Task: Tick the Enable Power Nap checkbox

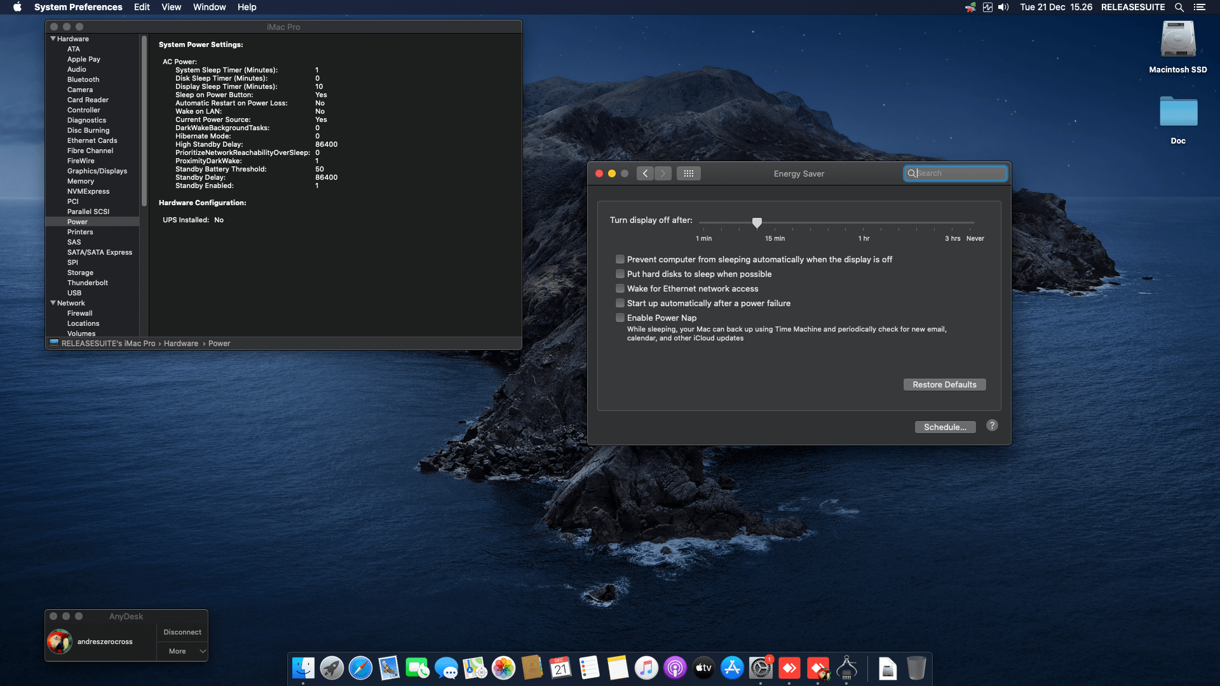Action: click(x=620, y=318)
